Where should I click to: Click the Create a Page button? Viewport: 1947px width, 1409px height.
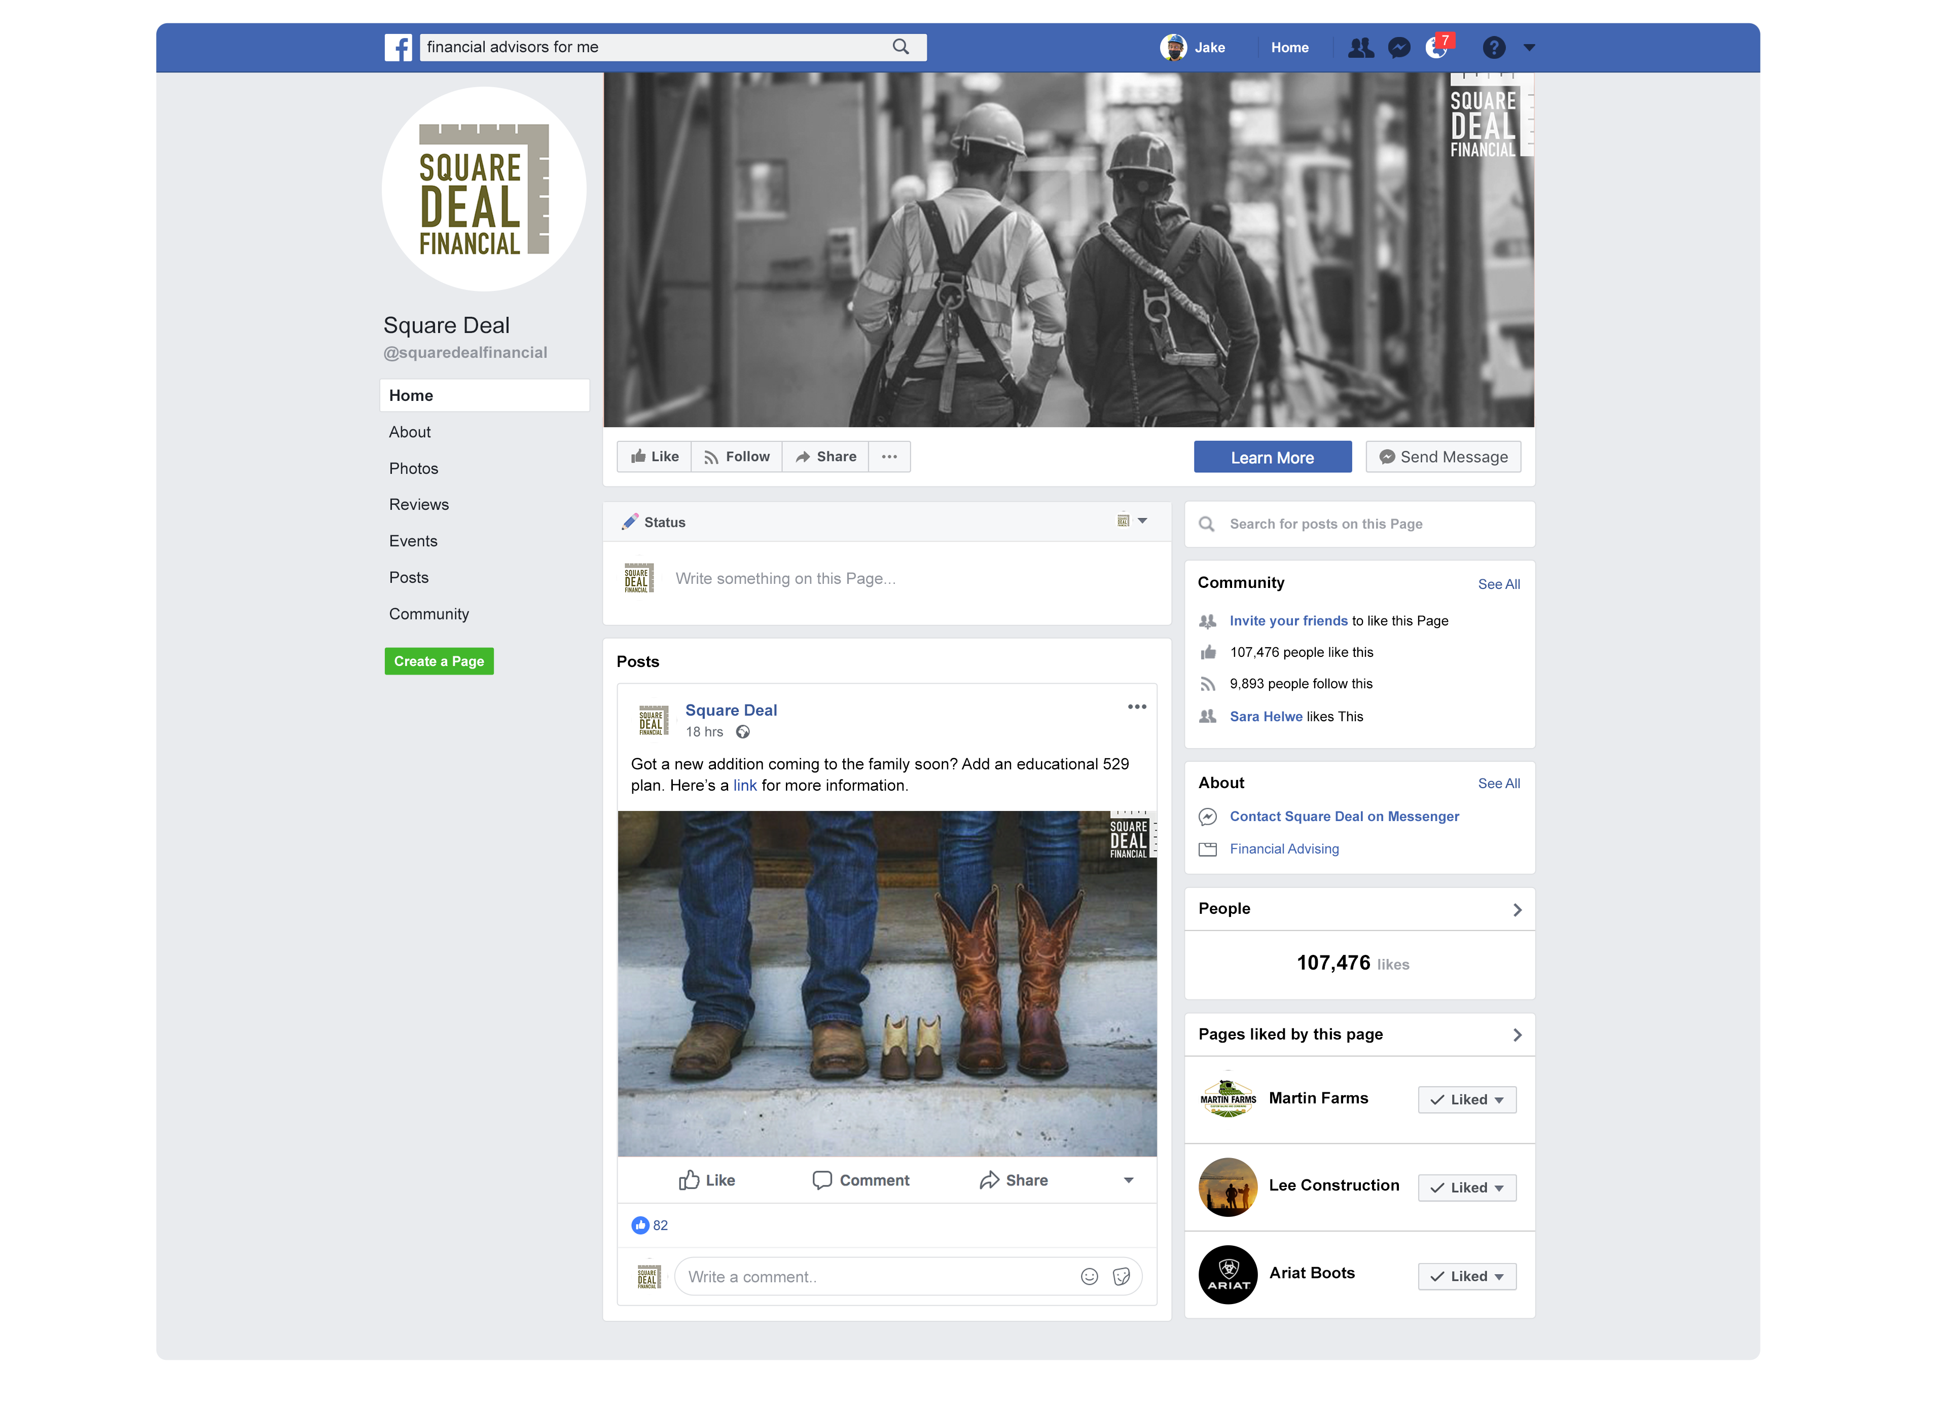(439, 661)
